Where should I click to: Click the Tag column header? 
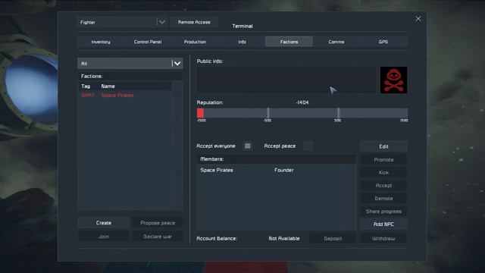click(x=86, y=86)
